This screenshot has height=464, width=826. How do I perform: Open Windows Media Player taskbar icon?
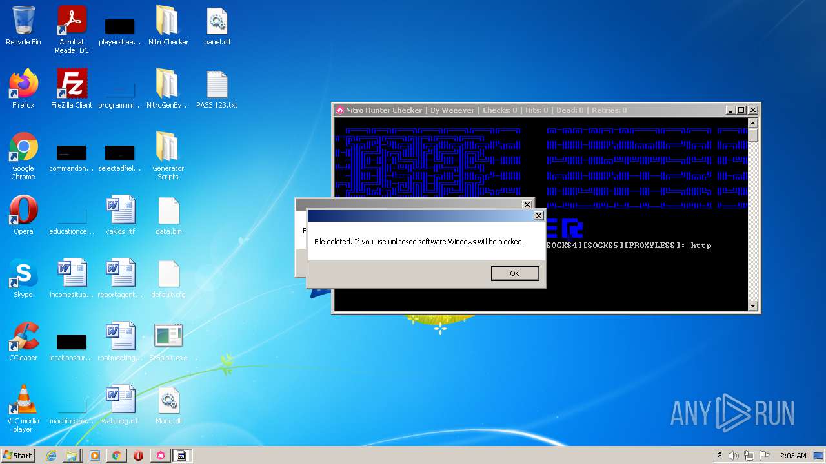pos(94,456)
